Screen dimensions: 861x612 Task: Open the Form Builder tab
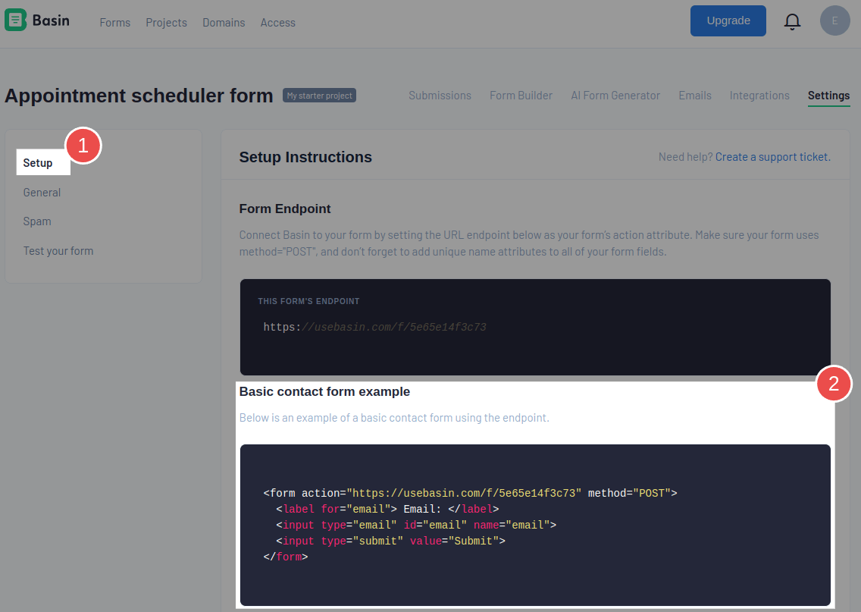[521, 95]
